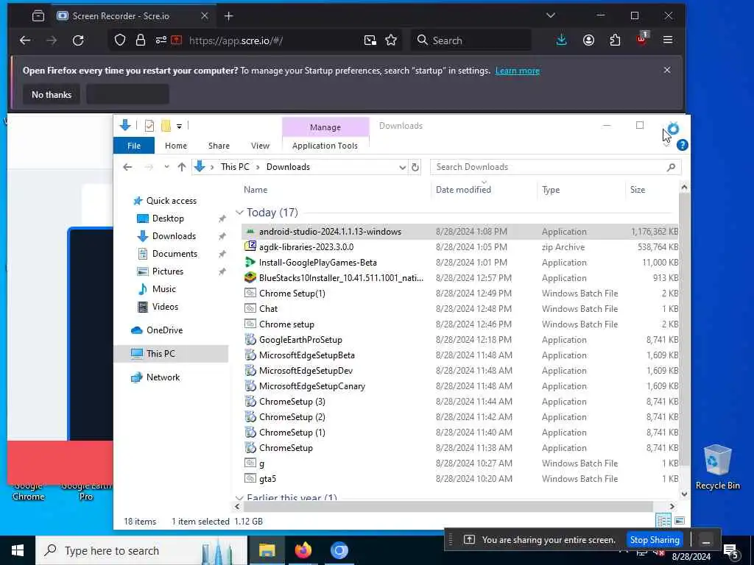This screenshot has width=754, height=565.
Task: Open File tab in Explorer
Action: pyautogui.click(x=134, y=146)
